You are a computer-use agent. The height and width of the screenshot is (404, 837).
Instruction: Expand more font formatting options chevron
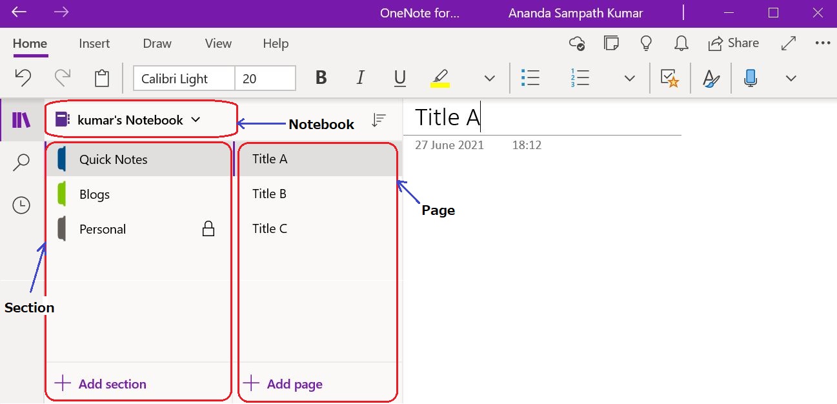pyautogui.click(x=490, y=79)
